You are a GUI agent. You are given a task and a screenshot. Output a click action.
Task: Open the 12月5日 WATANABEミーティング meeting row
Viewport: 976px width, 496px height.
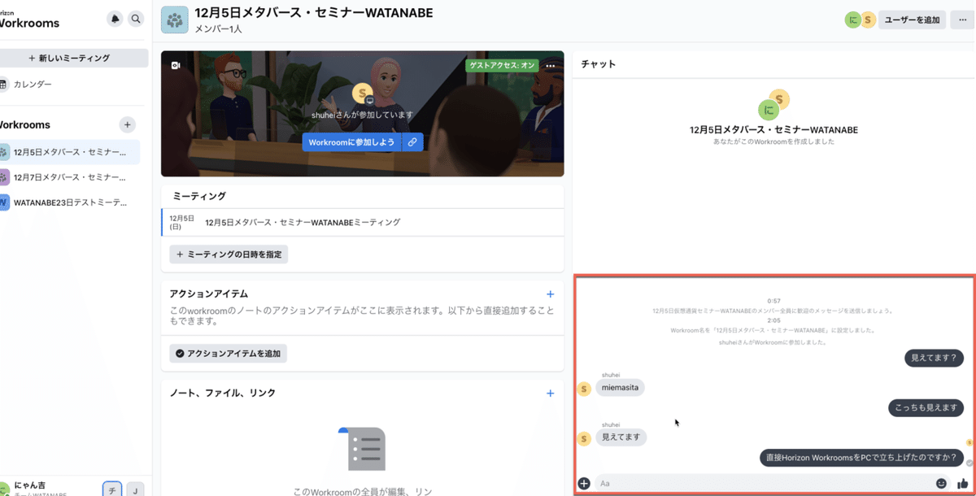pos(363,223)
